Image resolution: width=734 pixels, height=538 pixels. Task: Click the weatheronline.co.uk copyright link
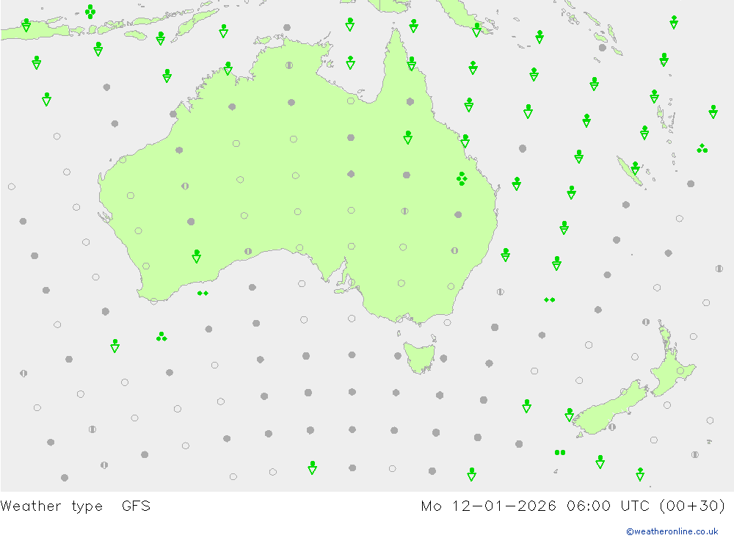pyautogui.click(x=672, y=531)
